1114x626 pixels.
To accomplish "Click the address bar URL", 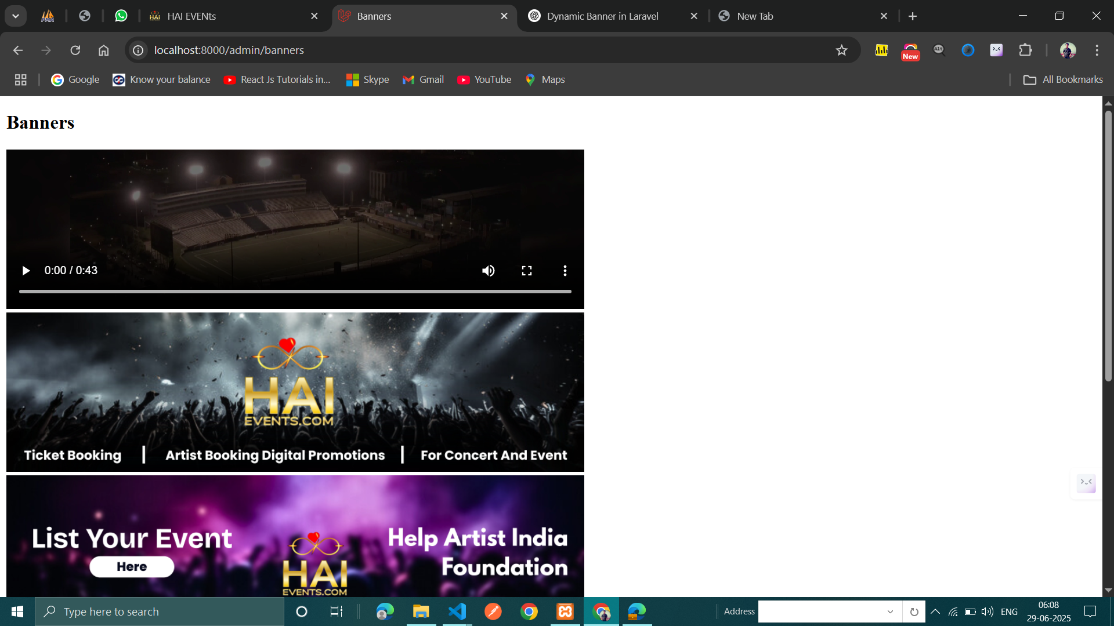I will pyautogui.click(x=229, y=50).
